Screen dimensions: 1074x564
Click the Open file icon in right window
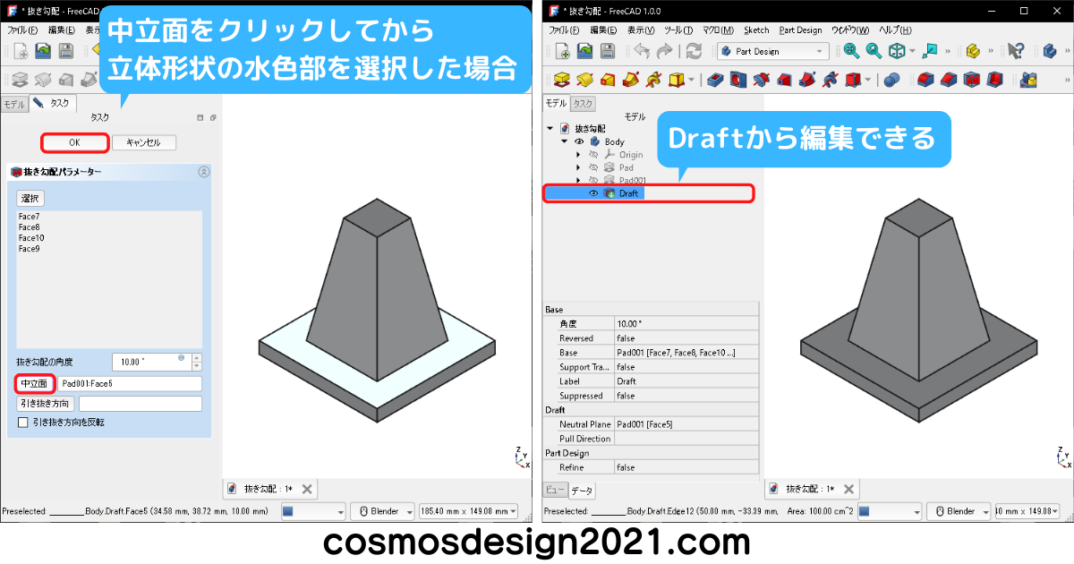(x=584, y=51)
